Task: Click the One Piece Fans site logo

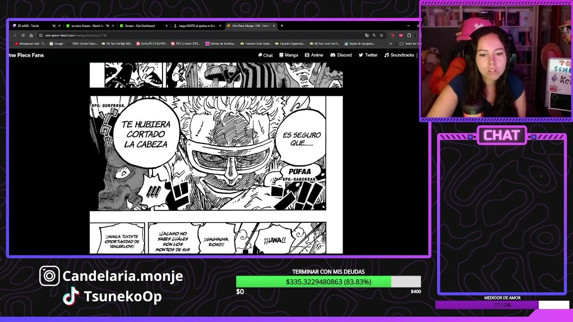Action: (26, 55)
